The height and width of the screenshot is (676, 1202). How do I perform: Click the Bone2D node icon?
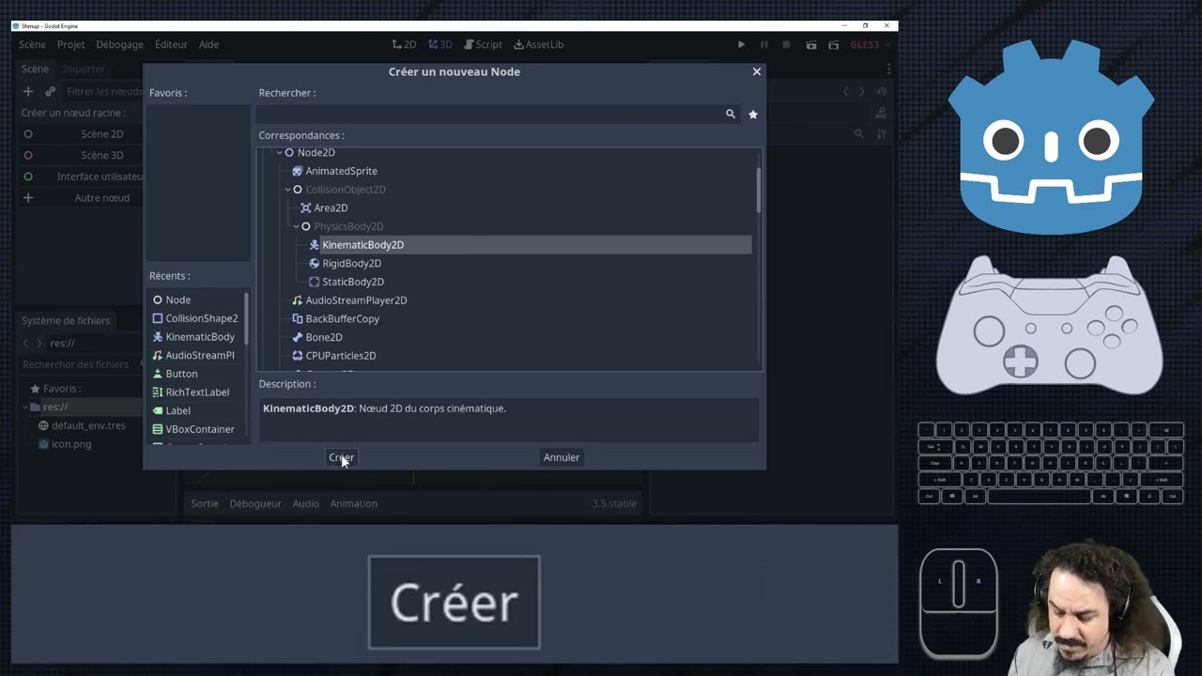(297, 337)
